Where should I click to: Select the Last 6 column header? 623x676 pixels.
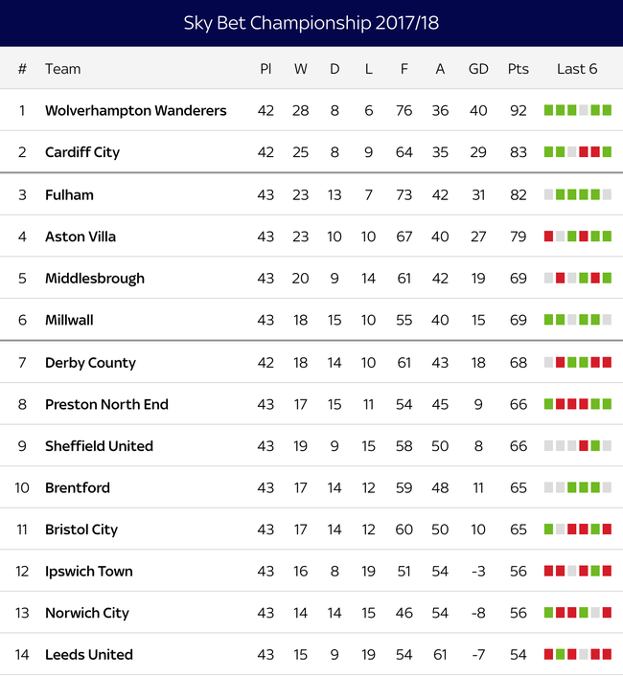pyautogui.click(x=577, y=69)
